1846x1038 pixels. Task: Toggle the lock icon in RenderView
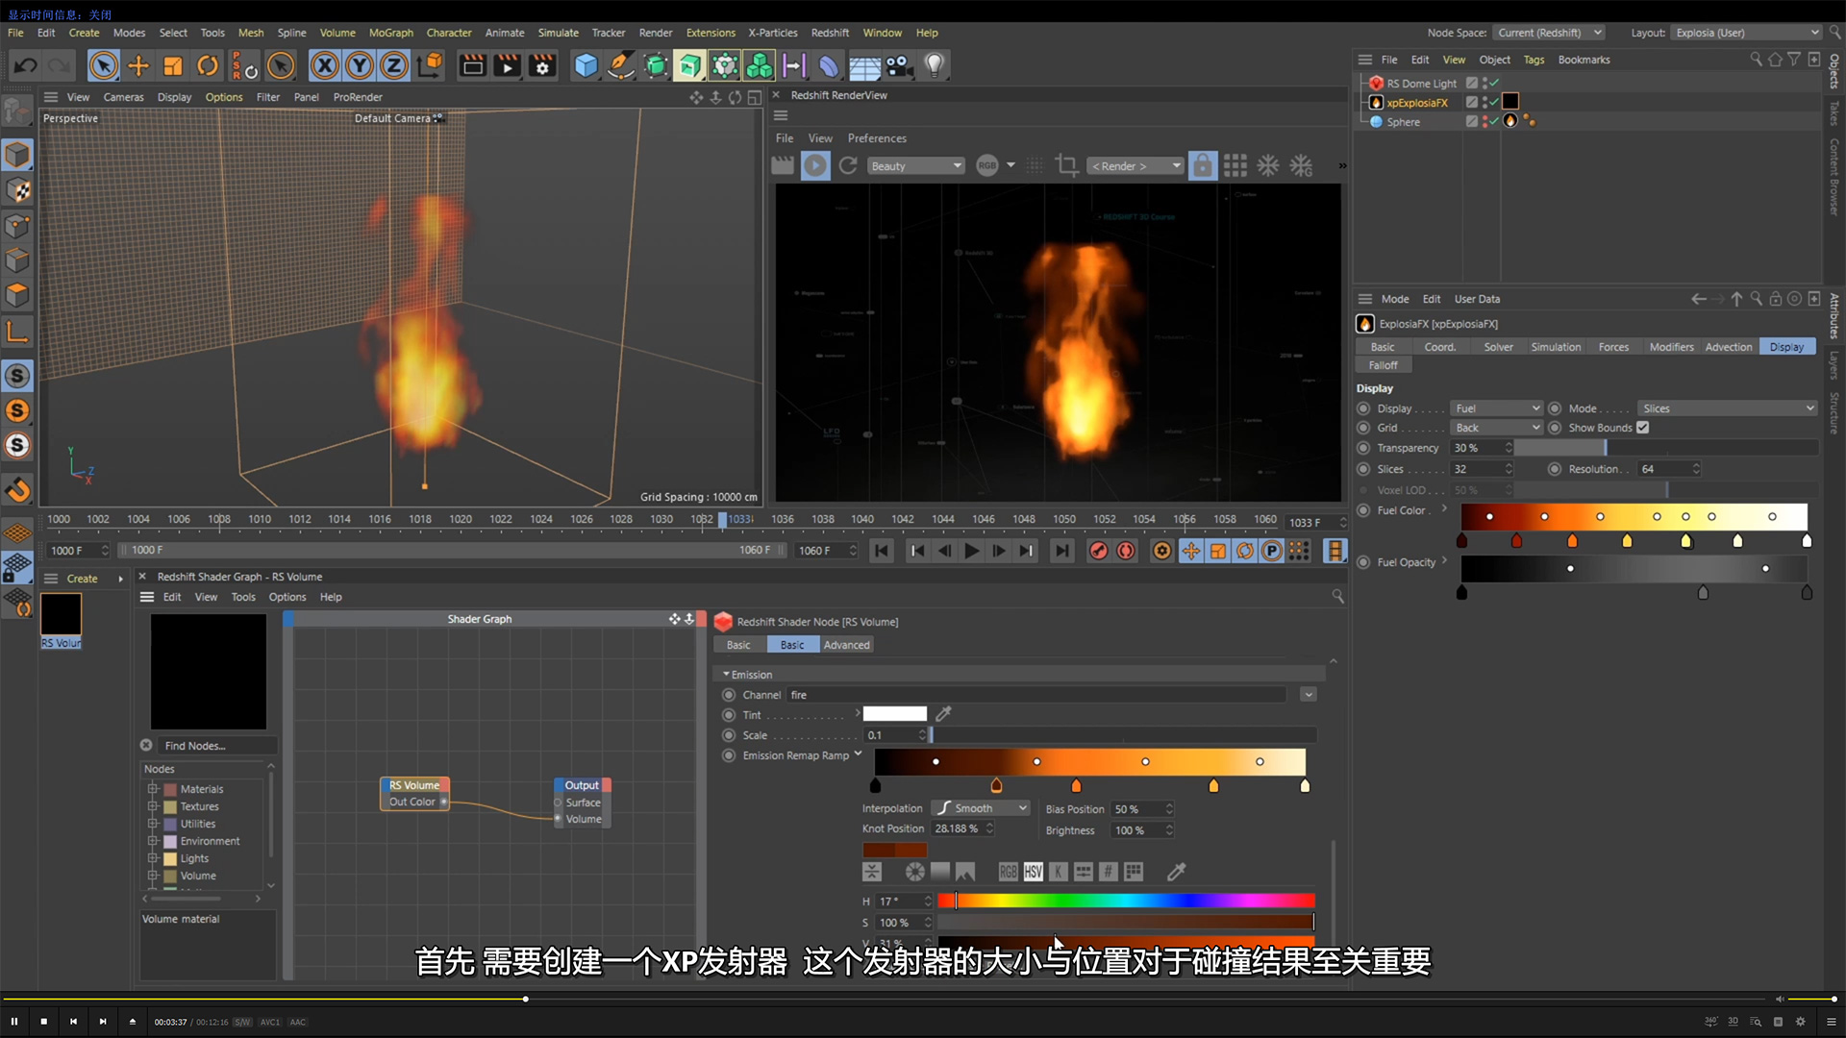(x=1202, y=165)
